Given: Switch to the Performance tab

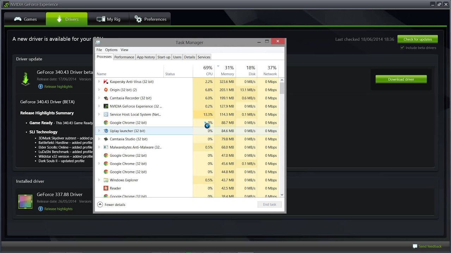Looking at the screenshot, I should pos(124,57).
